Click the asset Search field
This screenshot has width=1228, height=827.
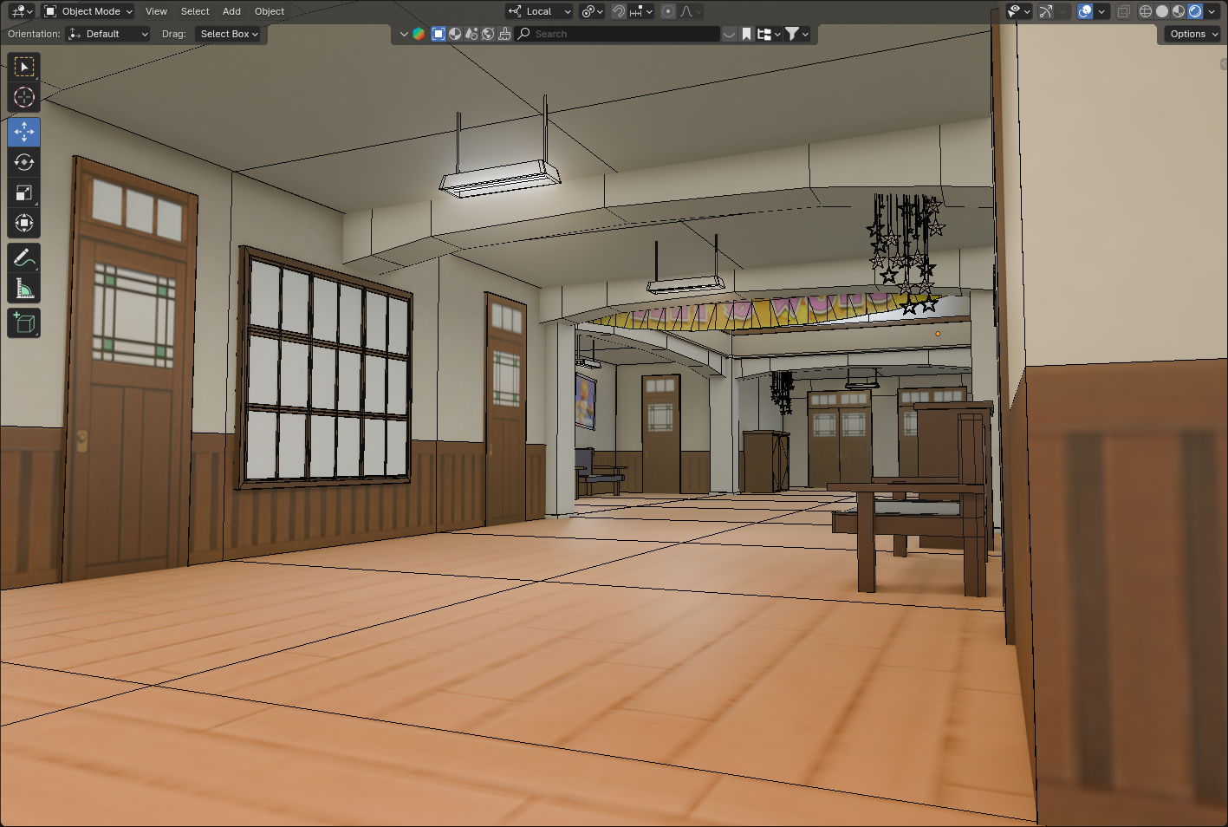(x=618, y=34)
